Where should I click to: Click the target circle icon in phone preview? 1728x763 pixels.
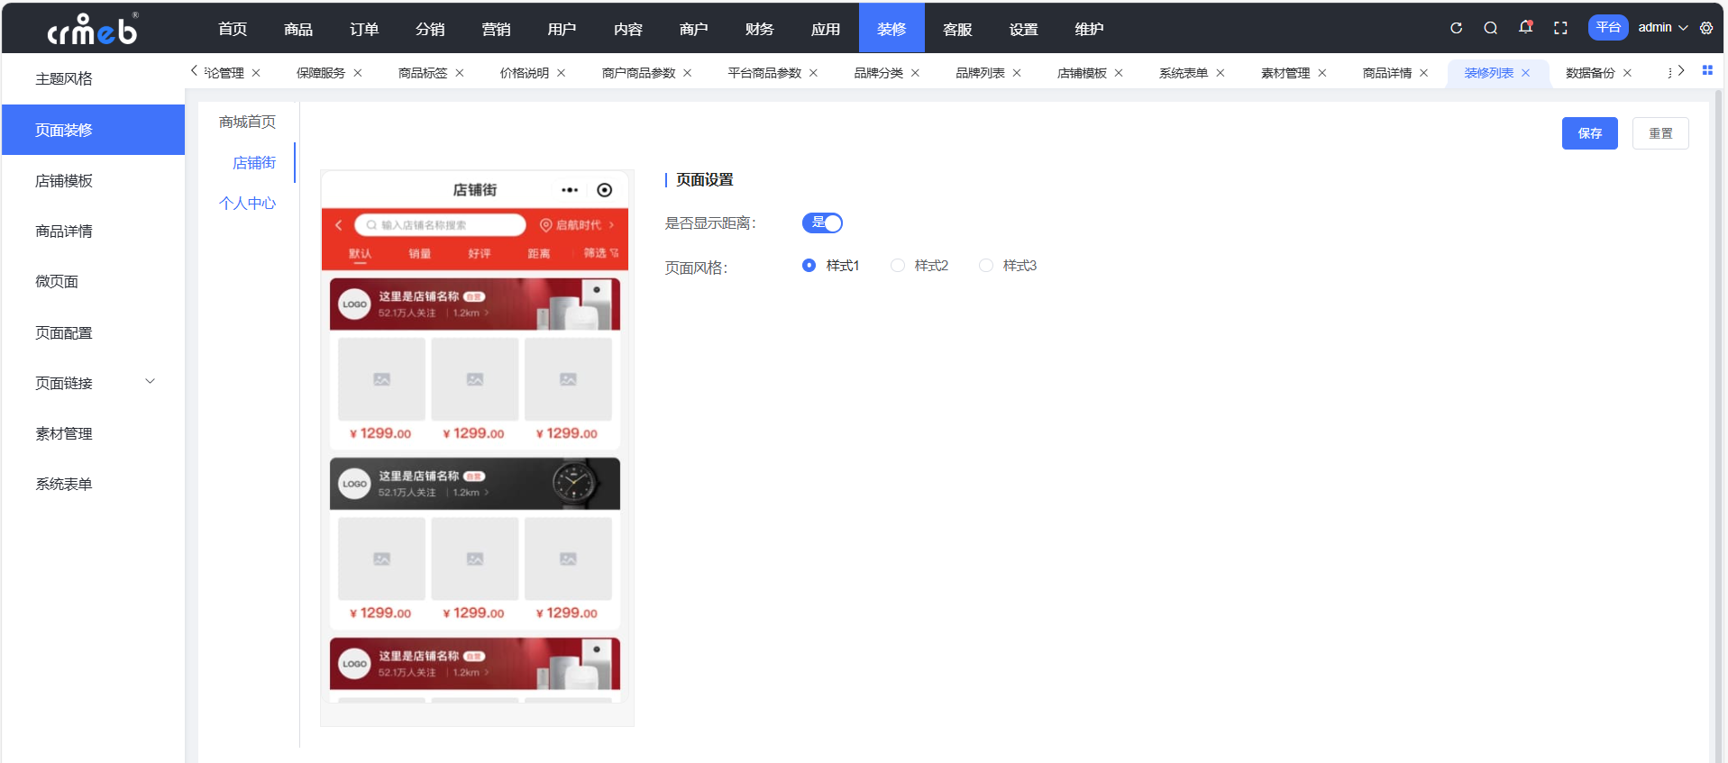point(605,190)
